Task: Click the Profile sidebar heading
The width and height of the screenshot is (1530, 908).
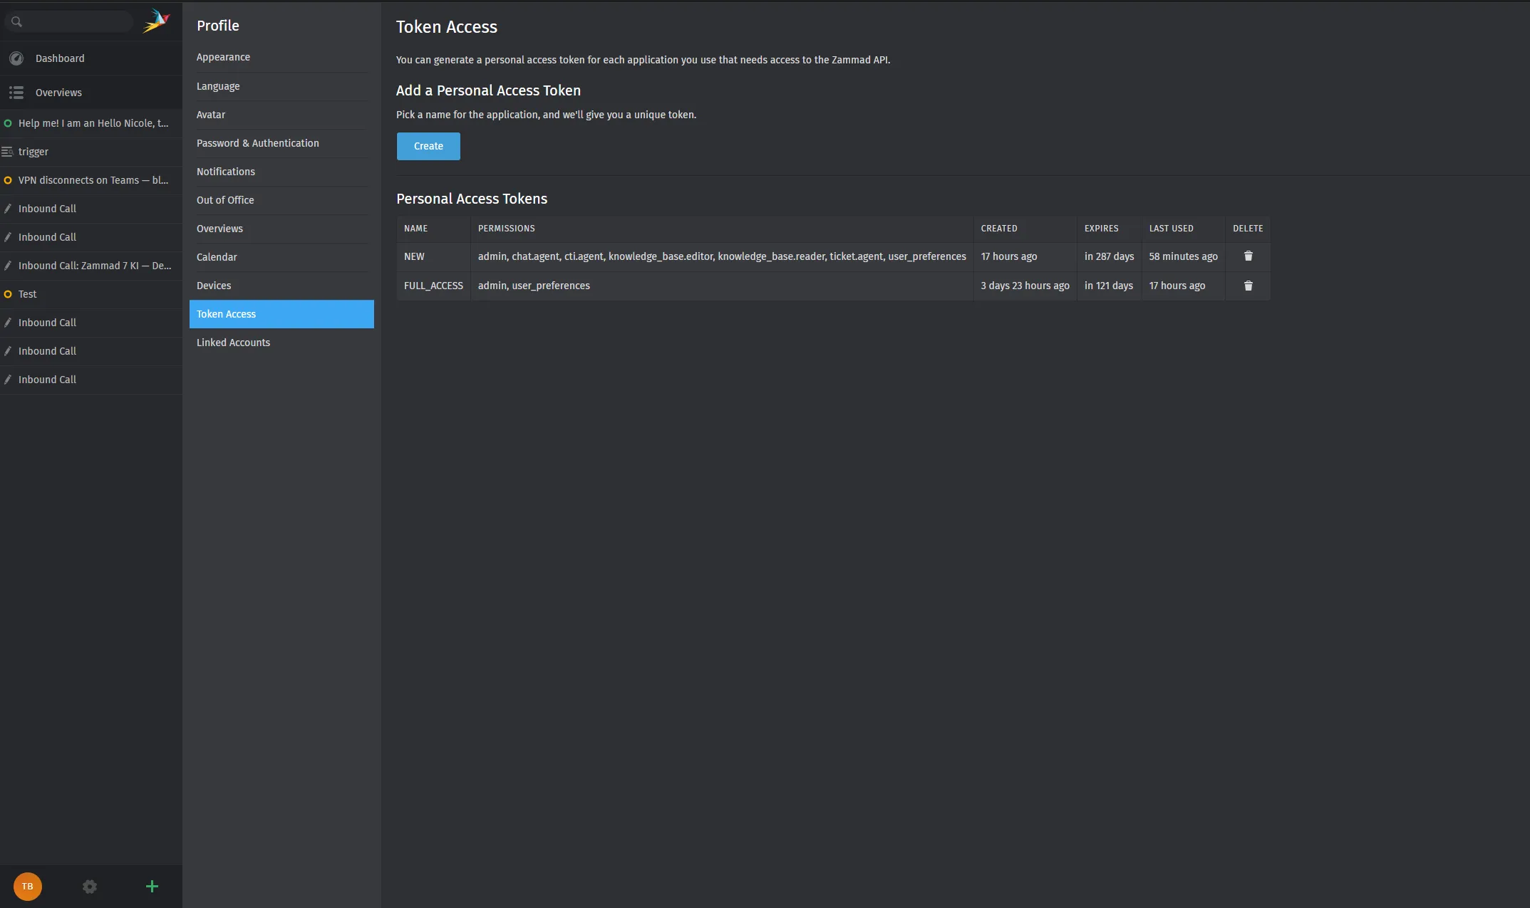Action: tap(218, 26)
